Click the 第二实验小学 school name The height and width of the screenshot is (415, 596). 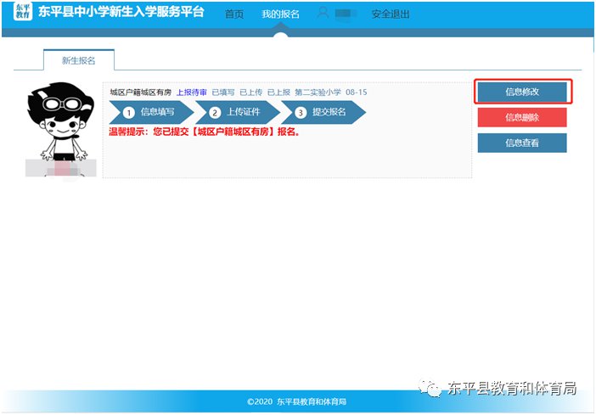pyautogui.click(x=317, y=92)
